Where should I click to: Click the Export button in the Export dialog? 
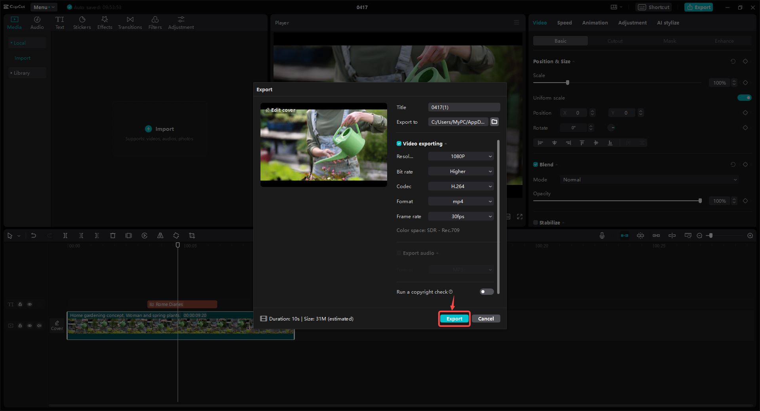[x=454, y=319]
